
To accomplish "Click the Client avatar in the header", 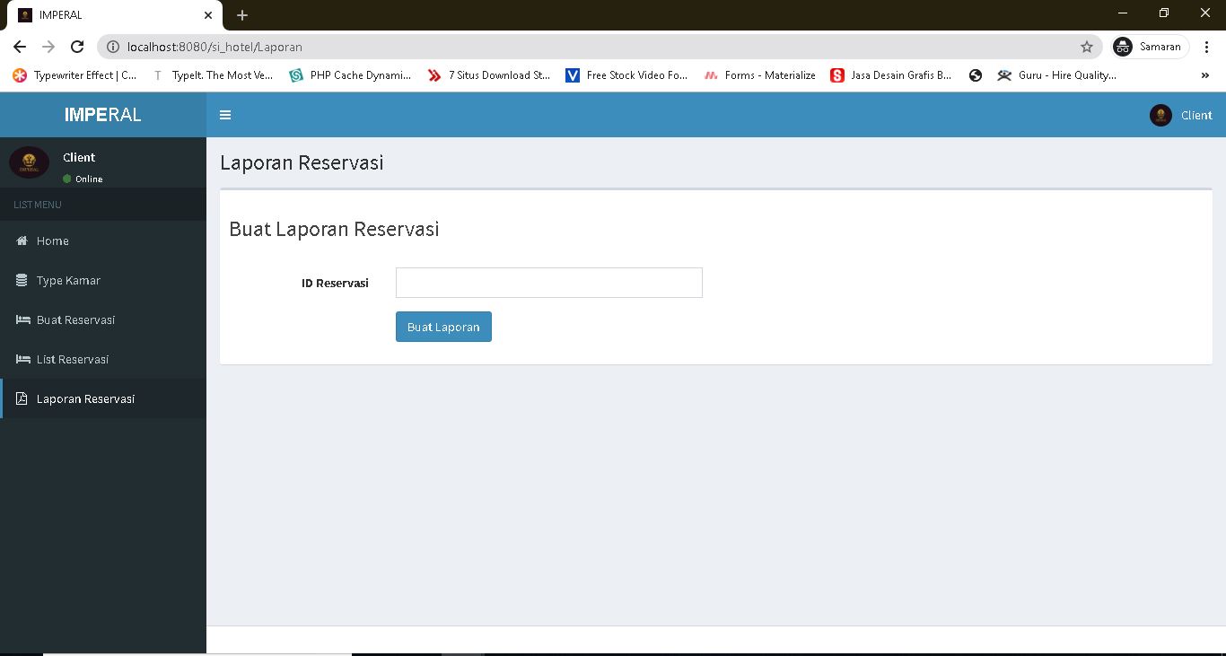I will pyautogui.click(x=1160, y=115).
